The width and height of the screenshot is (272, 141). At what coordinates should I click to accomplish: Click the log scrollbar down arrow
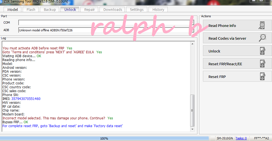pyautogui.click(x=192, y=129)
